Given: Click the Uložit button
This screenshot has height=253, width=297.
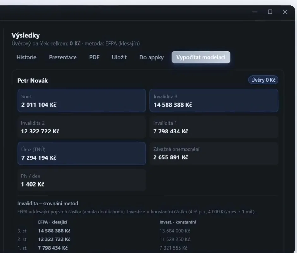Looking at the screenshot, I should [x=119, y=57].
